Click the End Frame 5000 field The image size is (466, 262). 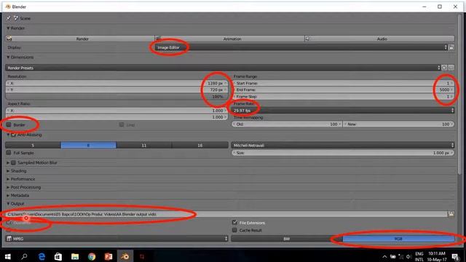(343, 90)
